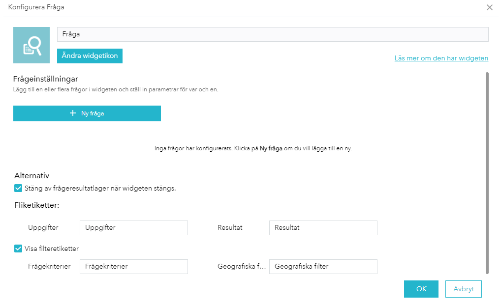Close the Konfigurera Fråga dialog

point(489,7)
